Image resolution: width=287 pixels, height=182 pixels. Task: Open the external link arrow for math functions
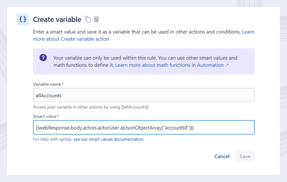(x=227, y=65)
